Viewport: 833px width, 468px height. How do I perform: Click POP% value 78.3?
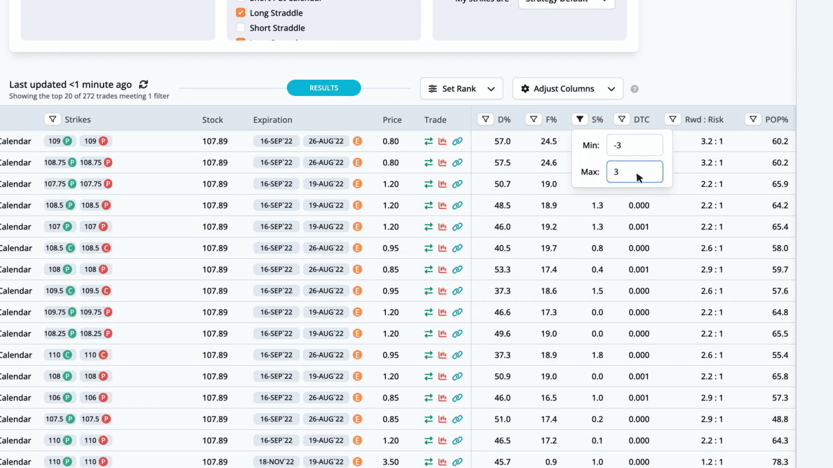(x=780, y=462)
